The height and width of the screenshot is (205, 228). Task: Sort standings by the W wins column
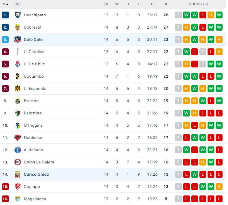coord(117,4)
